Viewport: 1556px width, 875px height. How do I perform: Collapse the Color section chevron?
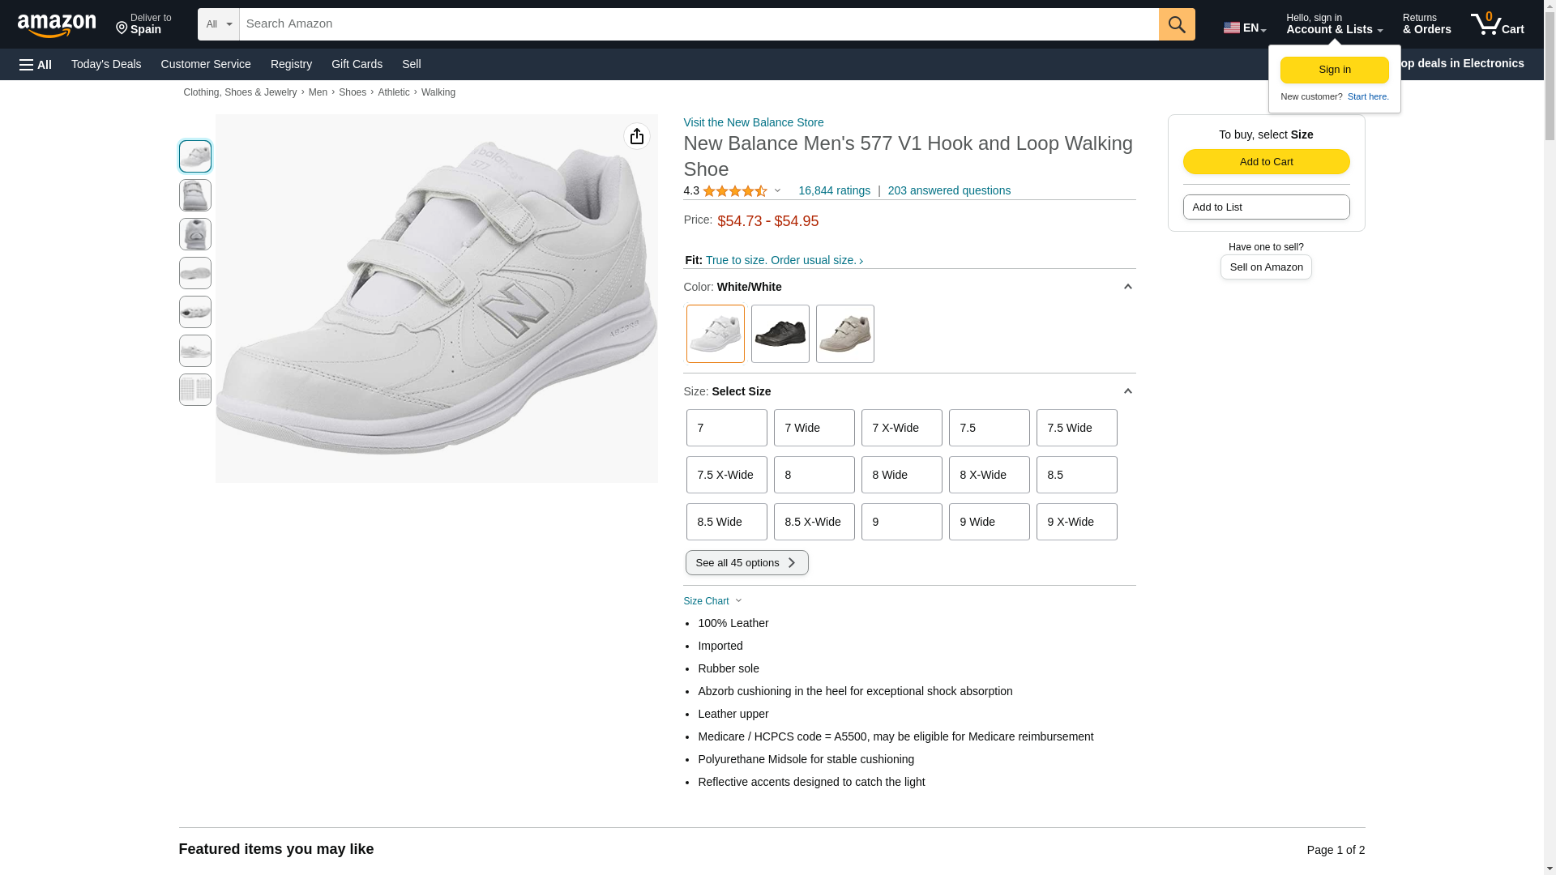1127,287
